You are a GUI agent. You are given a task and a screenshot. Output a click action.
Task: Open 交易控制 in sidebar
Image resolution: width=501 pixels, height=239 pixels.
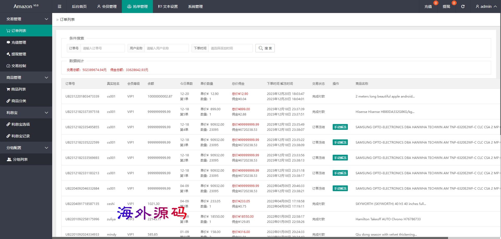pos(26,66)
